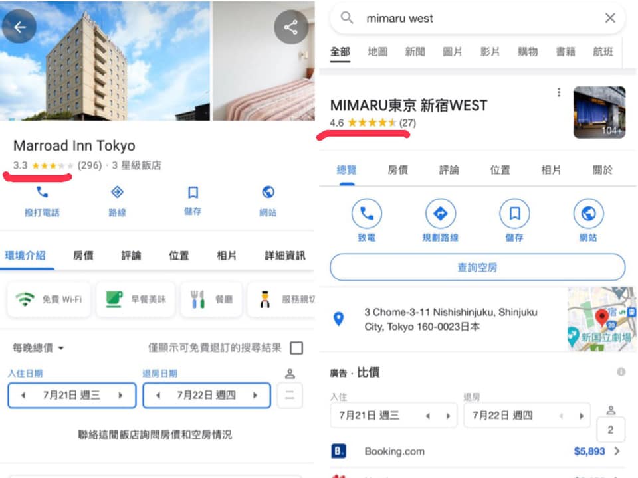Open the MIMARU address map thumbnail
This screenshot has height=478, width=638.
[x=601, y=319]
